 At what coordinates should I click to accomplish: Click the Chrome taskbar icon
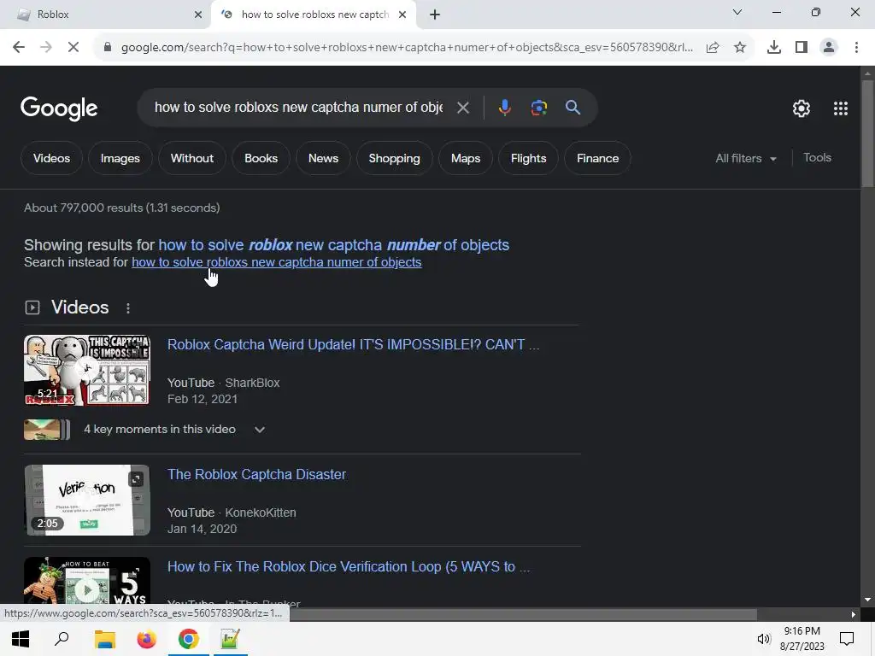(x=189, y=639)
